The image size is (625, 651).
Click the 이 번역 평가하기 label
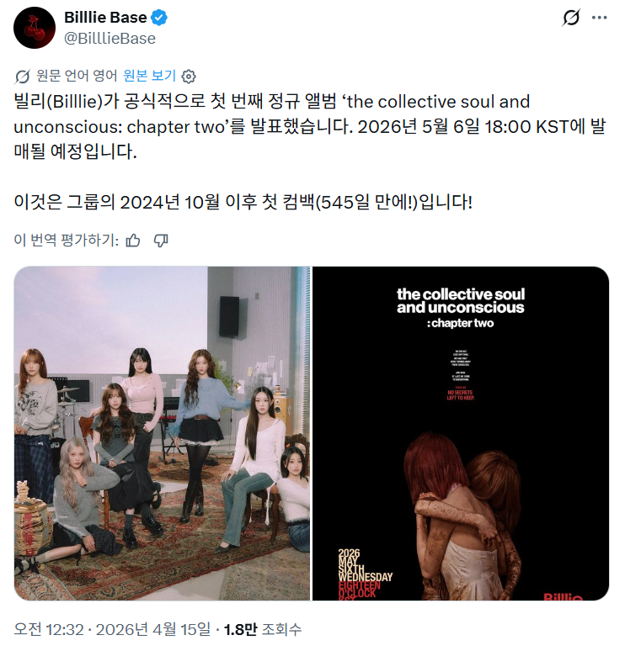pos(67,240)
